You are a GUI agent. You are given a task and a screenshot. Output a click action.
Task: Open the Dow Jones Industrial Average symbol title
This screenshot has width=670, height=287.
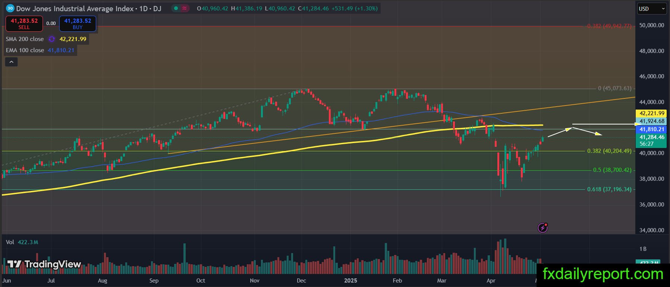coord(89,8)
